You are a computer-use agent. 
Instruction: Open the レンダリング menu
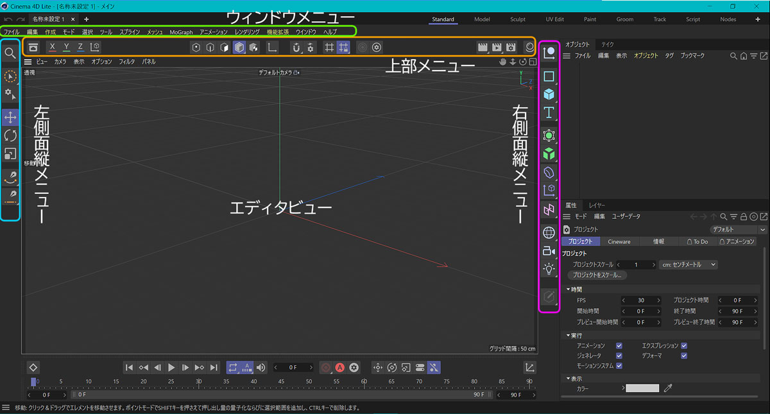246,32
